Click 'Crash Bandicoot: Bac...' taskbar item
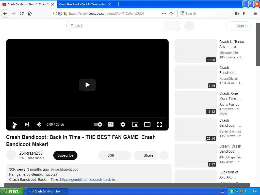This screenshot has height=195, width=260. (x=47, y=191)
